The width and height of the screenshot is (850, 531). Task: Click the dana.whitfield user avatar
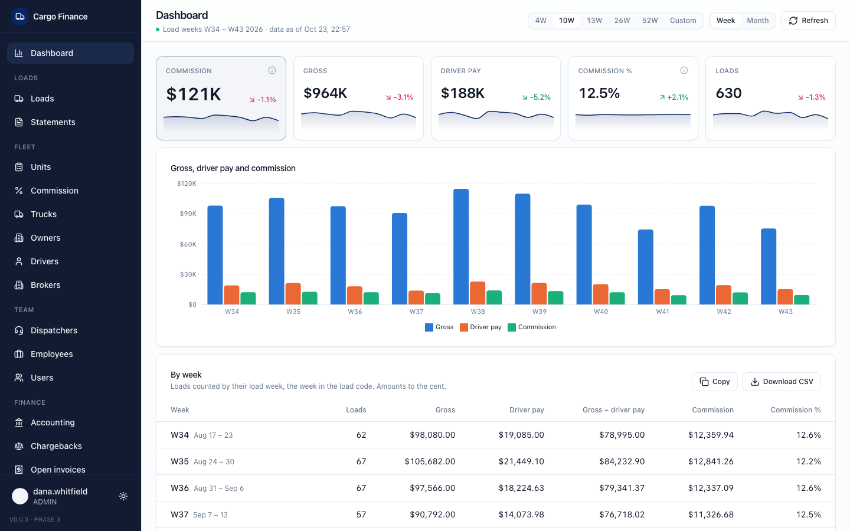[x=20, y=496]
